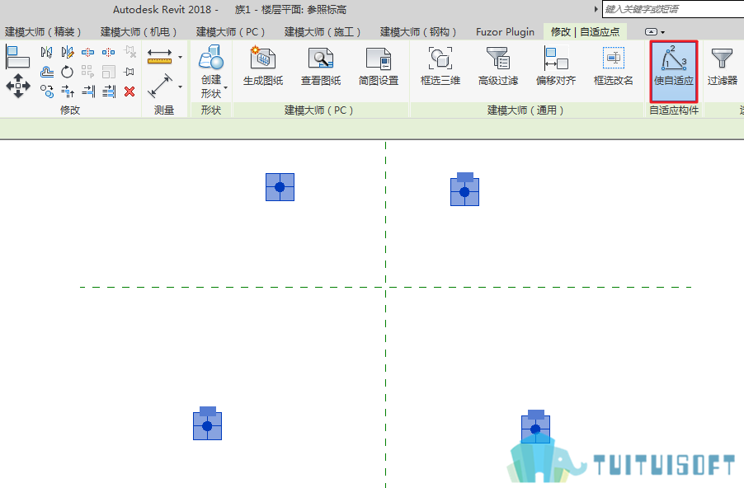Screen dimensions: 744x488
Task: Switch to 建模大师（PC） tab
Action: point(230,32)
